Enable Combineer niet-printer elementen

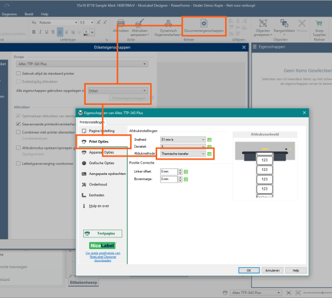18,132
